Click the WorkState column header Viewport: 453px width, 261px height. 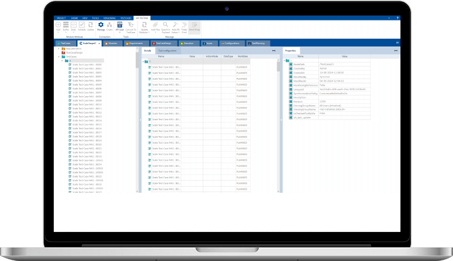pos(243,56)
